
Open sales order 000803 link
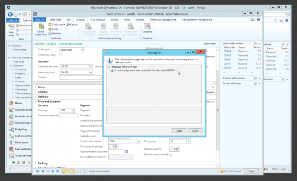[227, 56]
